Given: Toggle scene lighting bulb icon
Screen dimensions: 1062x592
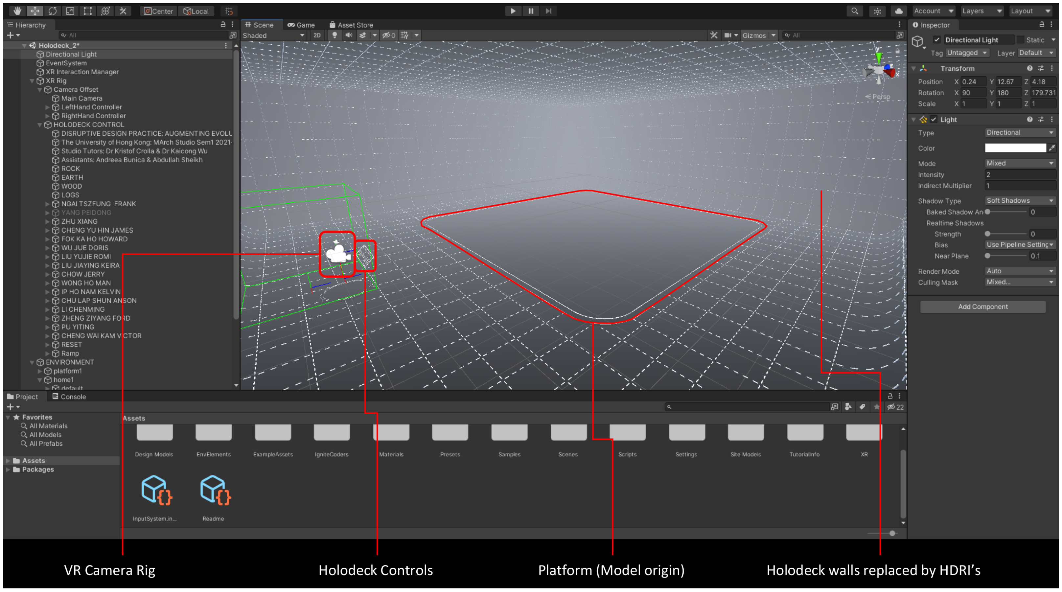Looking at the screenshot, I should 335,35.
